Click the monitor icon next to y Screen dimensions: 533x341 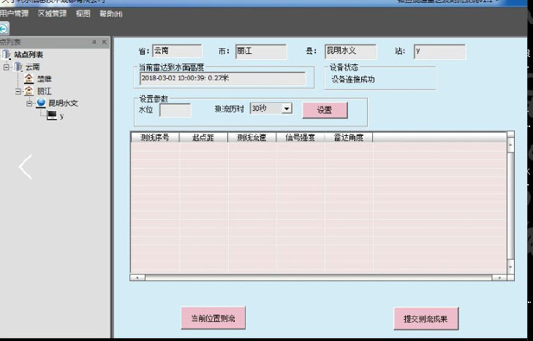pos(52,115)
